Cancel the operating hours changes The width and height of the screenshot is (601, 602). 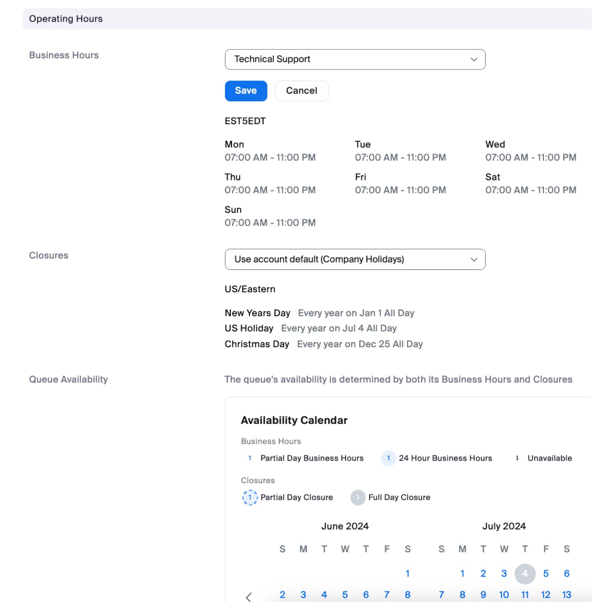click(x=301, y=91)
